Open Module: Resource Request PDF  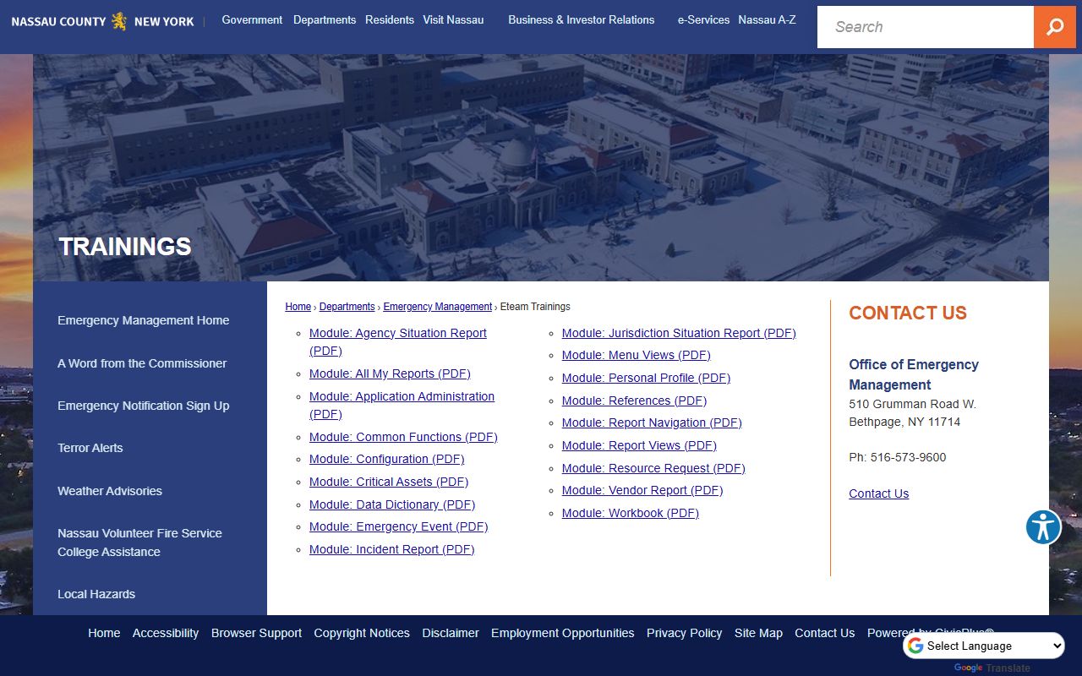(x=653, y=468)
